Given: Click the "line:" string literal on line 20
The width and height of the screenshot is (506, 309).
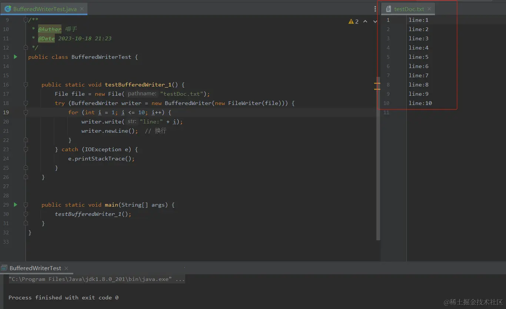Looking at the screenshot, I should click(151, 122).
